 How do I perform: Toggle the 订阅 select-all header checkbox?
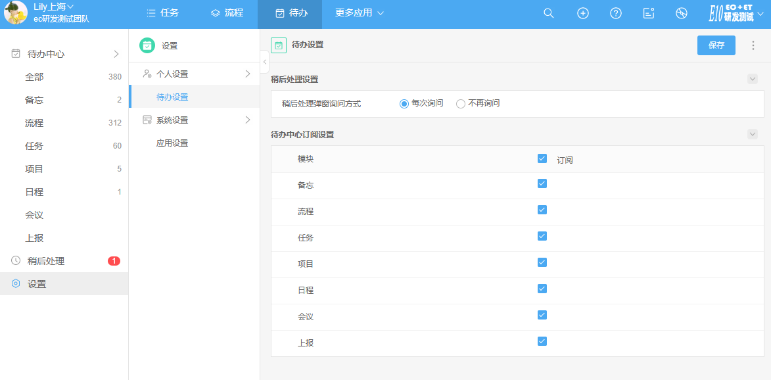(542, 158)
